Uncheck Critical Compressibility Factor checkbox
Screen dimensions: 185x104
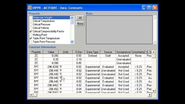(x=31, y=31)
